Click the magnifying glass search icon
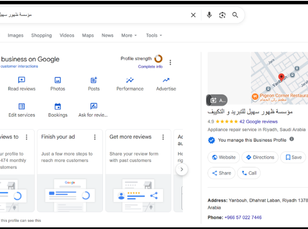 235,15
